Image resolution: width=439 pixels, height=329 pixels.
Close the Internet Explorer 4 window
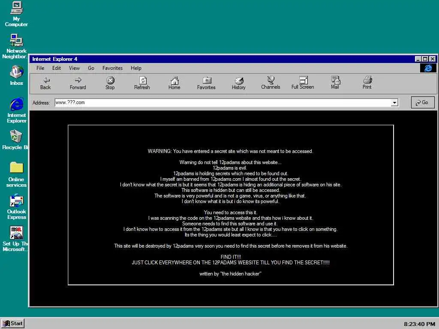coord(433,59)
